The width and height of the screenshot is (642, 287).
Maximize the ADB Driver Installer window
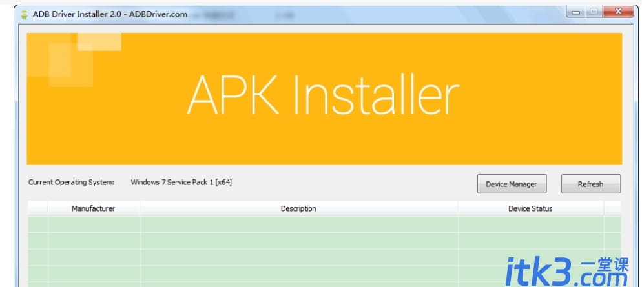pyautogui.click(x=594, y=12)
